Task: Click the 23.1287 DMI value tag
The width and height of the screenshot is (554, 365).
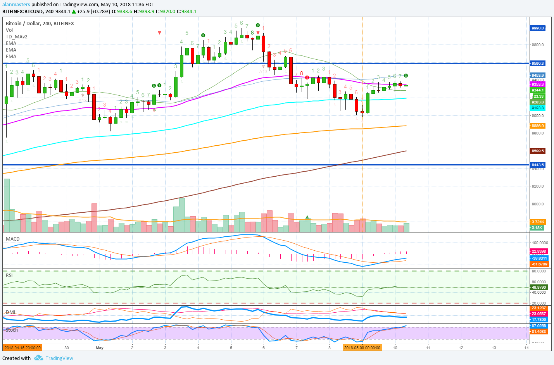Action: pyautogui.click(x=539, y=308)
